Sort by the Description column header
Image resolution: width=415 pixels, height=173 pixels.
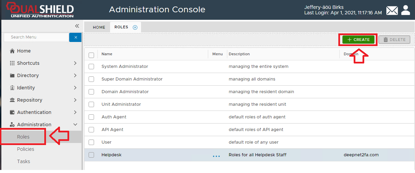click(239, 54)
